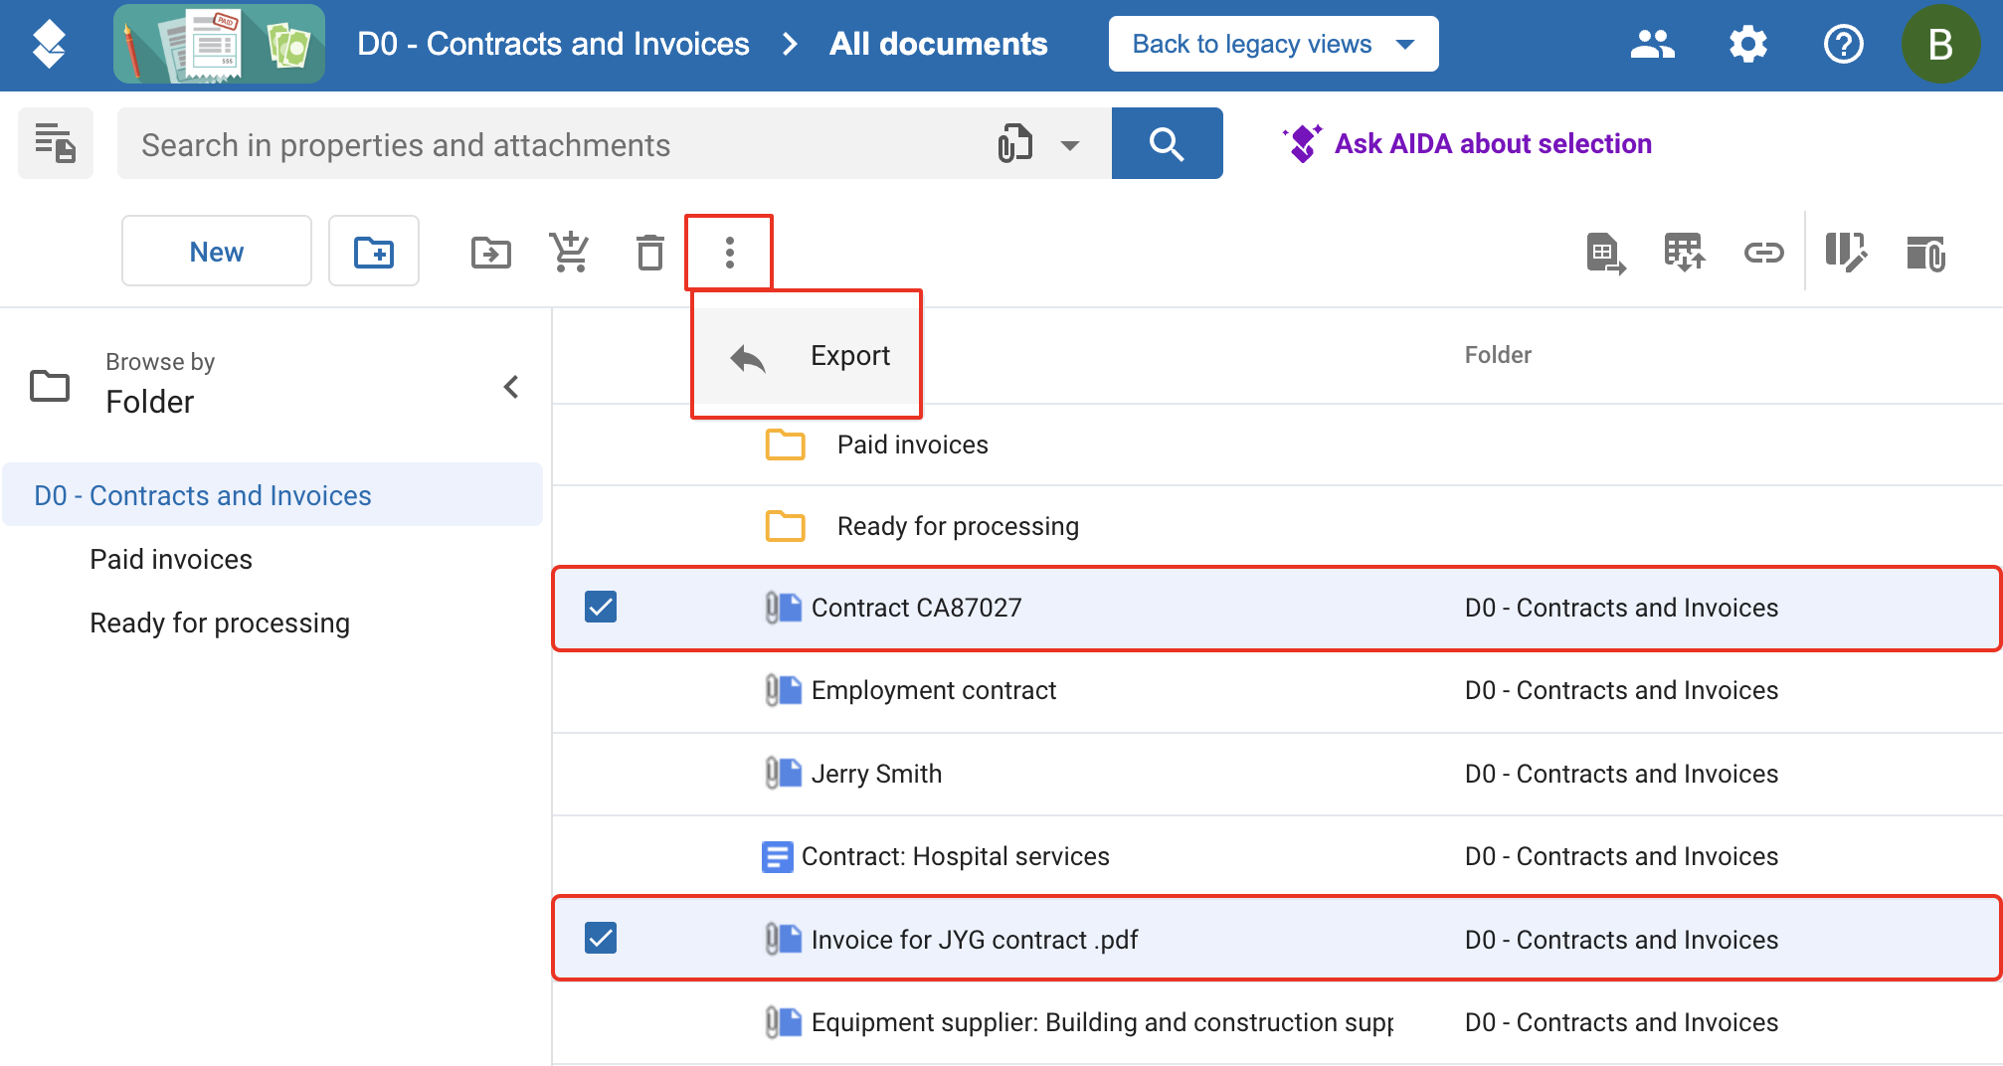Open the settings gear icon
2003x1066 pixels.
pyautogui.click(x=1747, y=45)
